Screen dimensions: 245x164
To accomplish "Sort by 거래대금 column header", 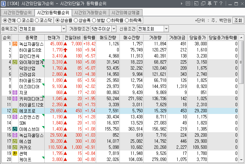I will [x=177, y=38].
